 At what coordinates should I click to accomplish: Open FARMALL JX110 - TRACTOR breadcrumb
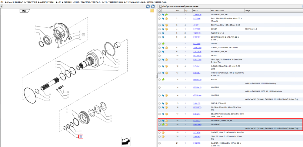82,2
